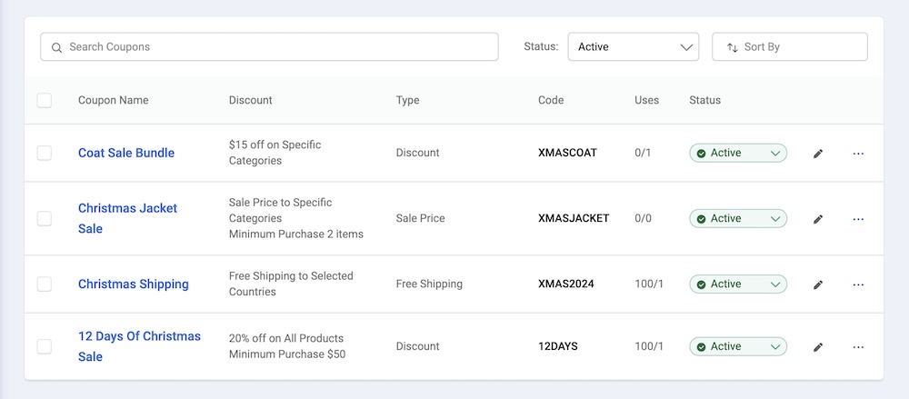Click the Uses column header
This screenshot has height=399, width=909.
click(x=646, y=100)
